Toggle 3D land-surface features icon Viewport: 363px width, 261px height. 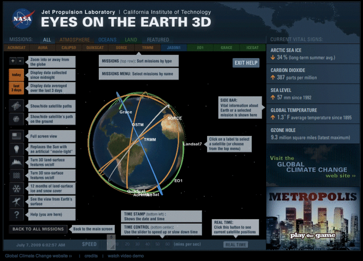16,162
